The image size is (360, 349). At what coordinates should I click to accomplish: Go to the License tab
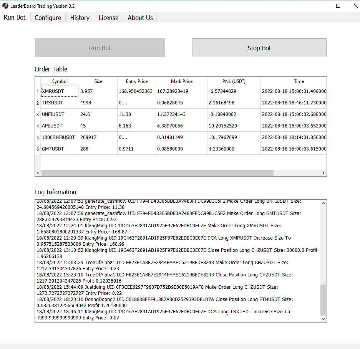pos(108,18)
